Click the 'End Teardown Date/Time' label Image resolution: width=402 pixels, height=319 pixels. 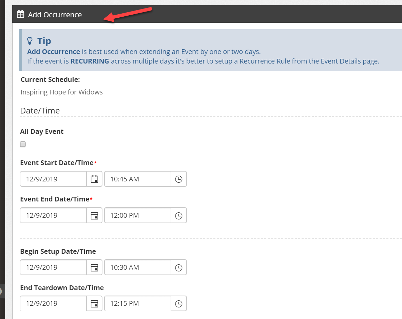(x=62, y=288)
